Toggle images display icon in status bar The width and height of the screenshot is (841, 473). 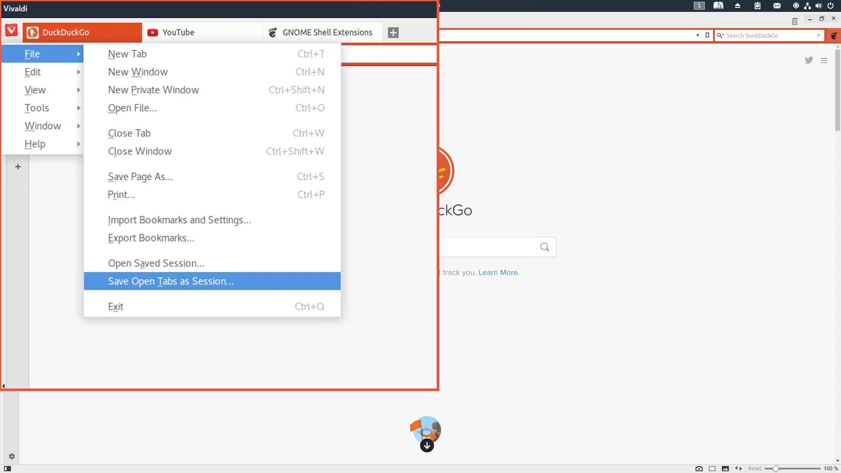point(725,469)
